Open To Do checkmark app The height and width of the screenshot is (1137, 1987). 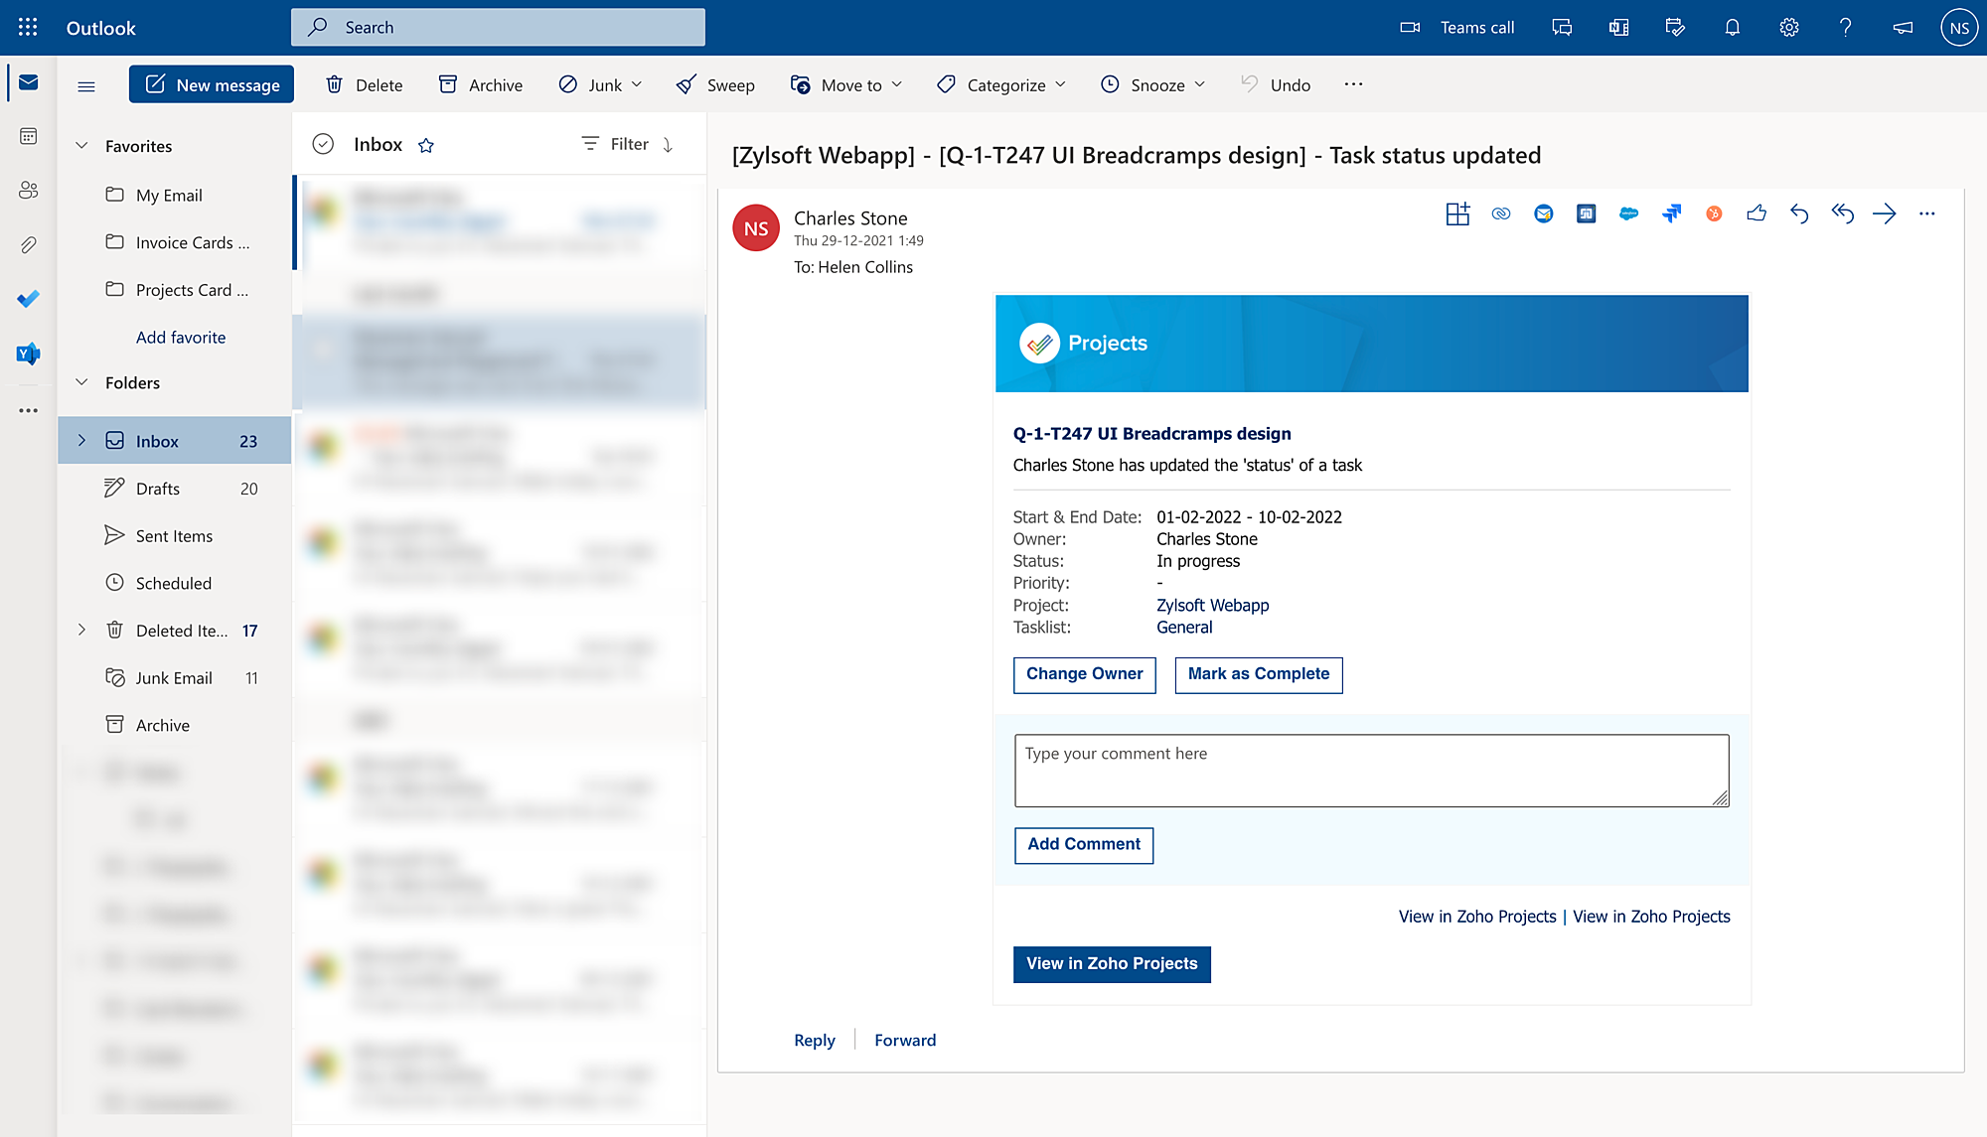[x=28, y=298]
